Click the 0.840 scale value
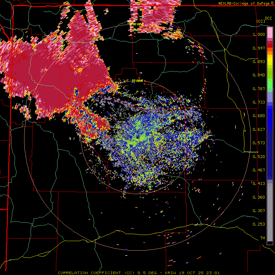The width and height of the screenshot is (275, 275). (x=259, y=75)
